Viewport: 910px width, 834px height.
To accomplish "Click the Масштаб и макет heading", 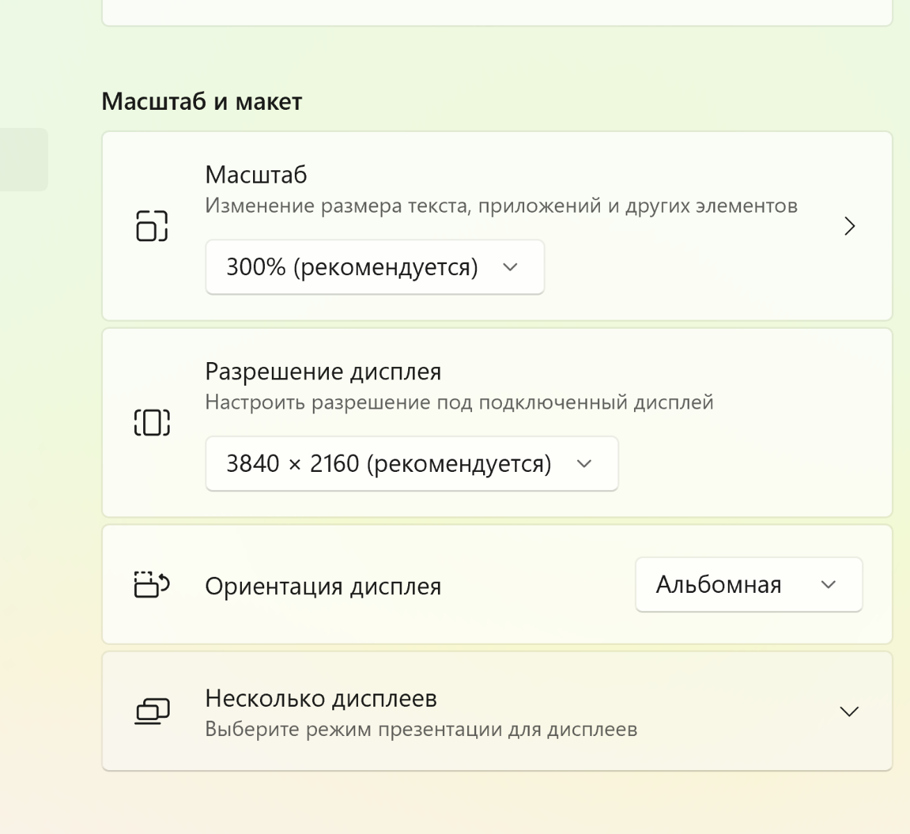I will (x=202, y=101).
